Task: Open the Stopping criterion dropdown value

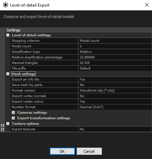Action: pos(115,41)
